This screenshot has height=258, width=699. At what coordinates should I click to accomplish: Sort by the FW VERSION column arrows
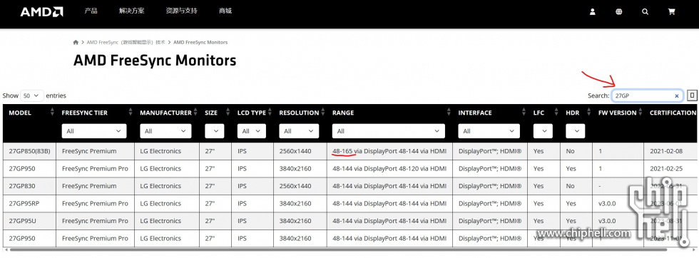[641, 113]
